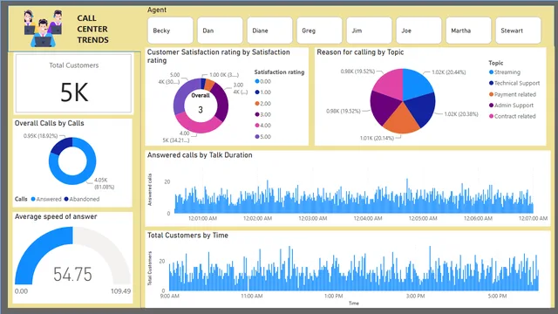Click the average speed gauge value 54.75
The image size is (558, 314).
point(72,274)
